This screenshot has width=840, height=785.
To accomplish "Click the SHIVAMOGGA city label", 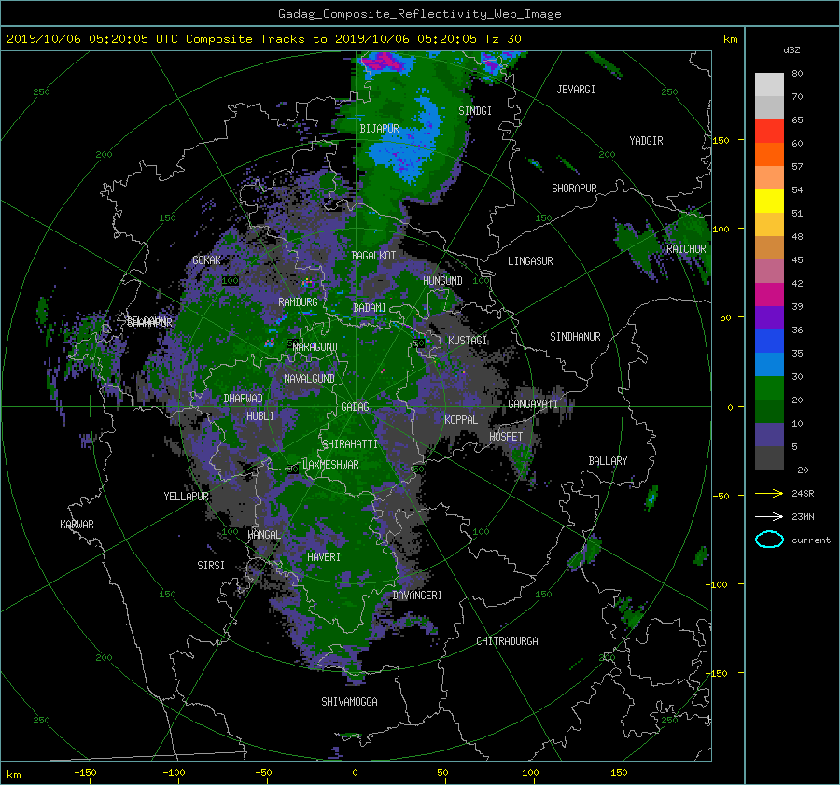I will [x=349, y=701].
